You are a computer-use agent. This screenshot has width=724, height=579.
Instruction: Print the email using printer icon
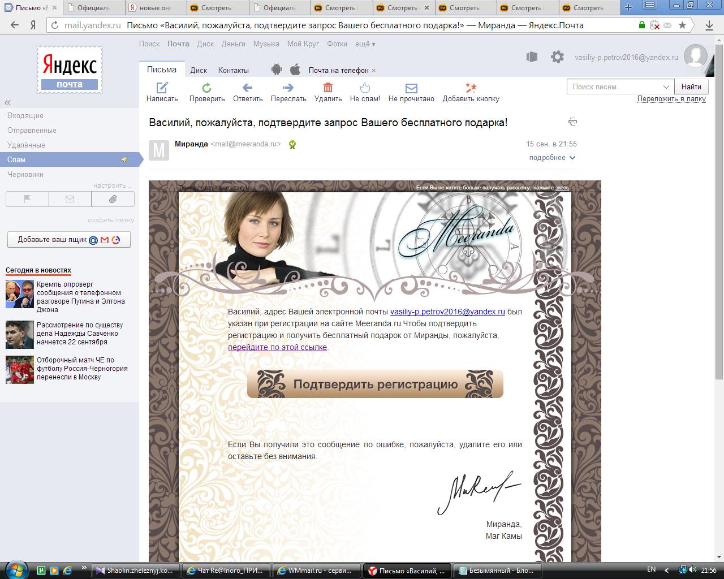coord(572,122)
